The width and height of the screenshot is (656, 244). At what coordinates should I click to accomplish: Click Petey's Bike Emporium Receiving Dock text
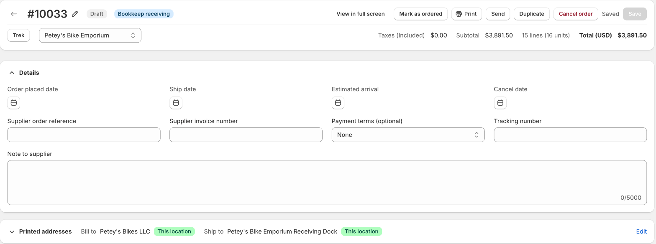click(x=282, y=231)
